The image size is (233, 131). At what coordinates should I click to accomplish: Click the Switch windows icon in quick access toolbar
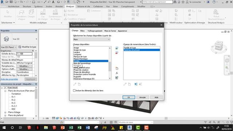pyautogui.click(x=78, y=2)
